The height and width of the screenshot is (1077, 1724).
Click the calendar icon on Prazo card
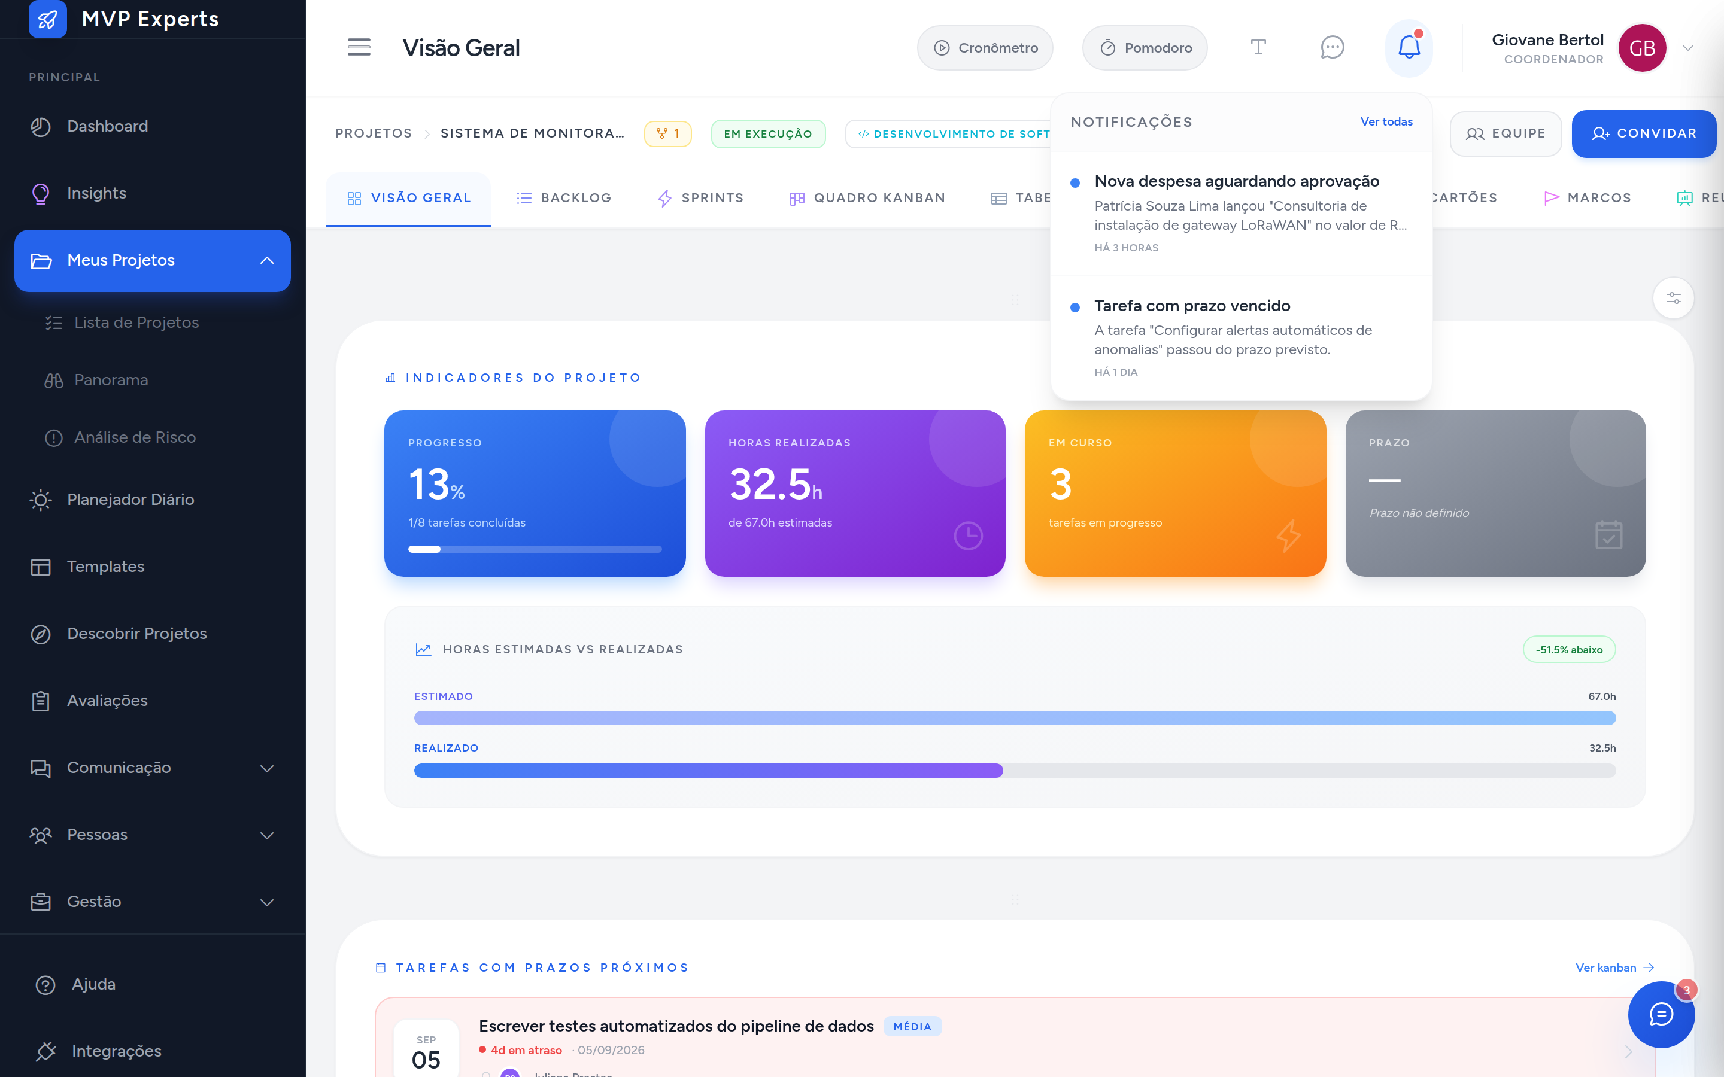click(x=1608, y=535)
